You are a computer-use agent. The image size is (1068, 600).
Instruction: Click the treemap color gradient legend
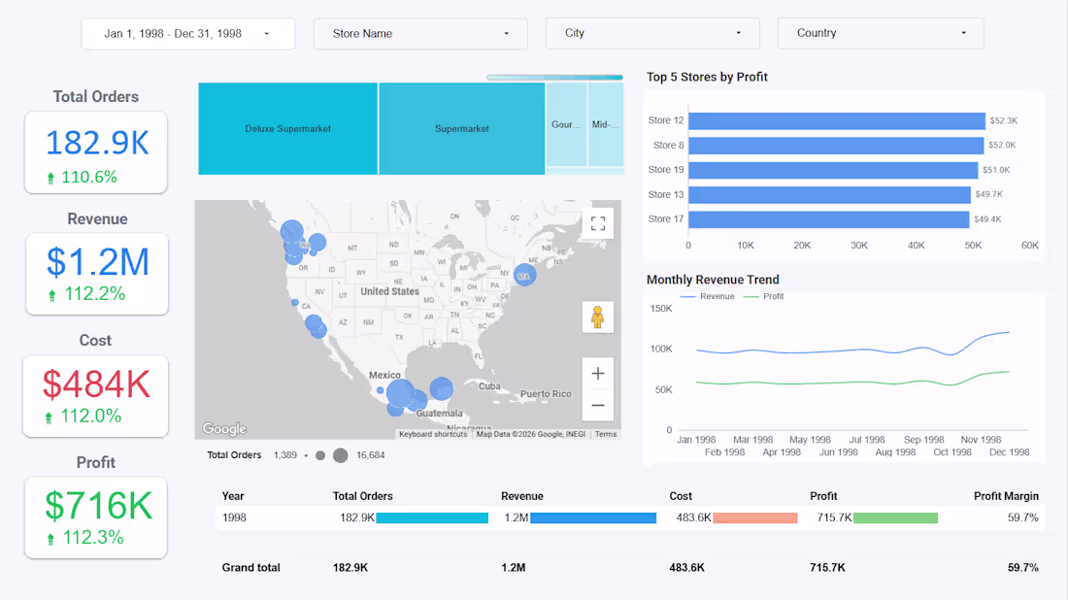coord(554,77)
